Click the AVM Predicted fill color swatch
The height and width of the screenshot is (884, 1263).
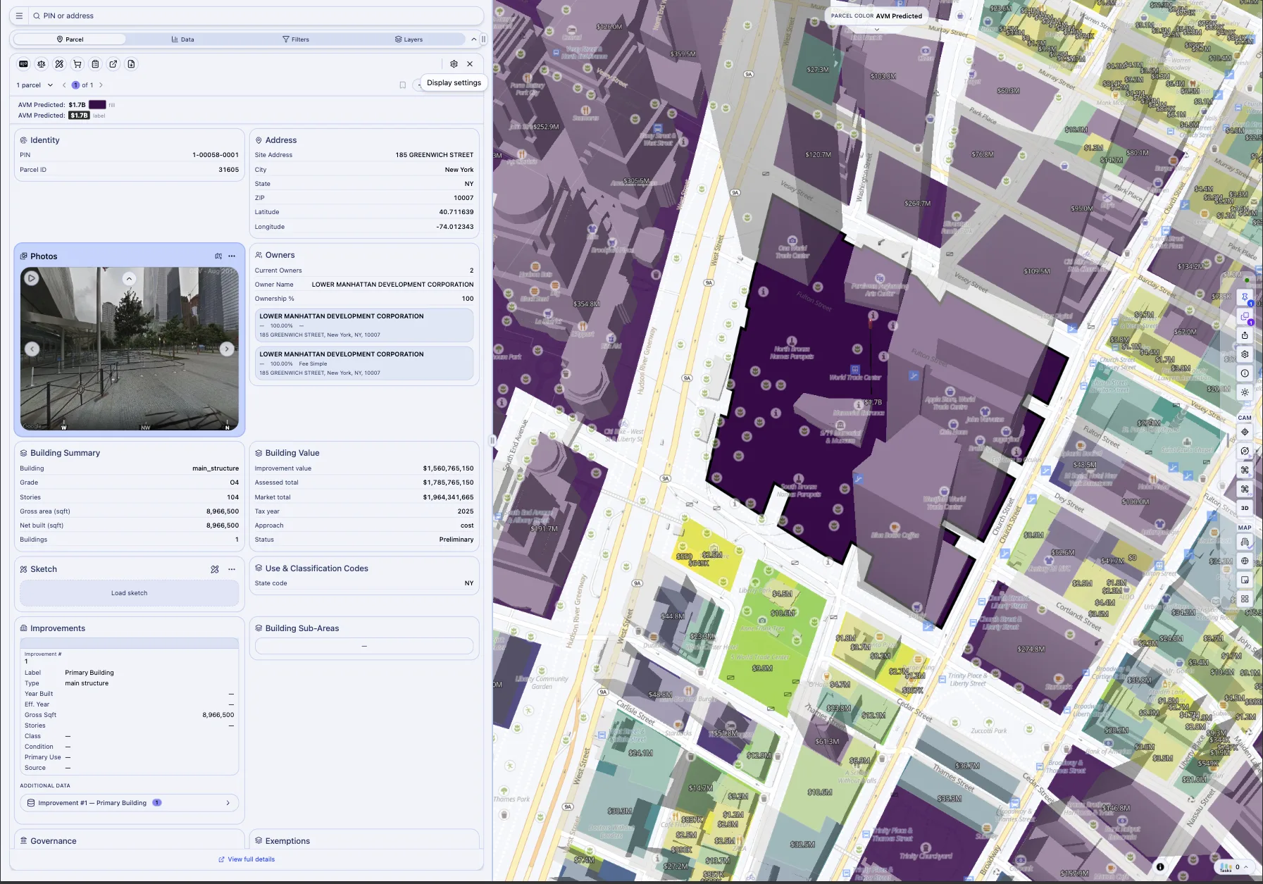[x=97, y=105]
